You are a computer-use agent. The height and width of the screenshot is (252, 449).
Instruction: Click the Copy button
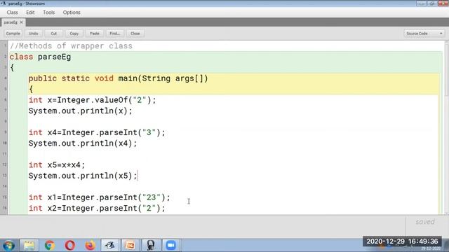[x=74, y=34]
